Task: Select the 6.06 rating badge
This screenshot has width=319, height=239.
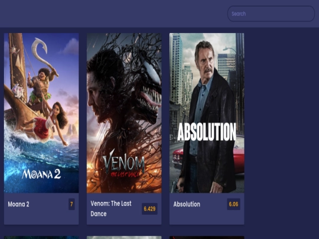Action: coord(233,204)
